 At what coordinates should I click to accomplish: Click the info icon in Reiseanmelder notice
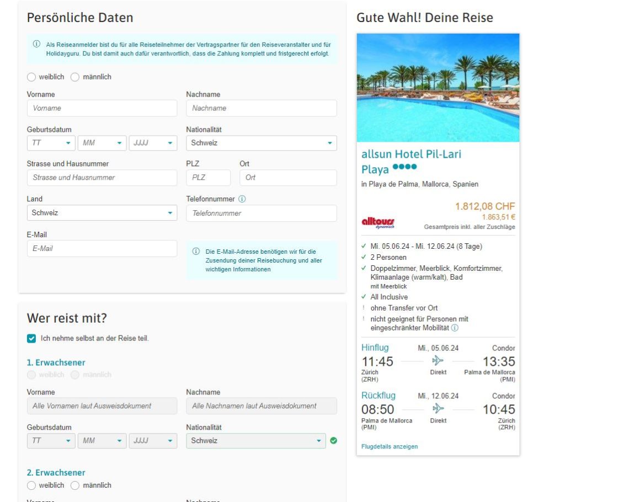pos(37,44)
